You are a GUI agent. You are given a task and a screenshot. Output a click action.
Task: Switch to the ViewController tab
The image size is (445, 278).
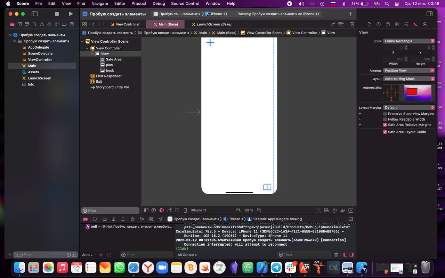click(124, 24)
